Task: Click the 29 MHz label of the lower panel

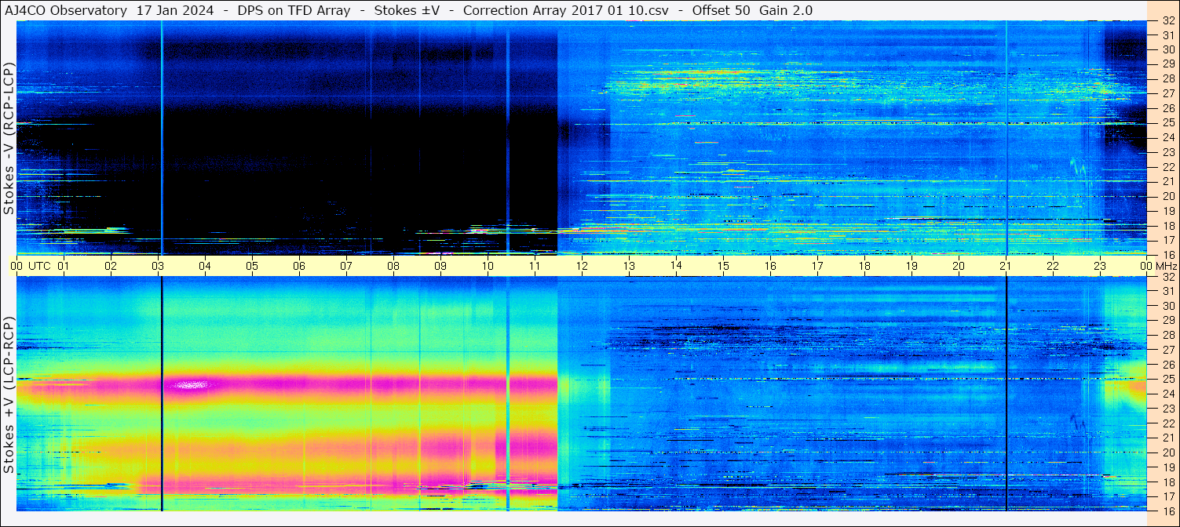Action: pos(1167,320)
